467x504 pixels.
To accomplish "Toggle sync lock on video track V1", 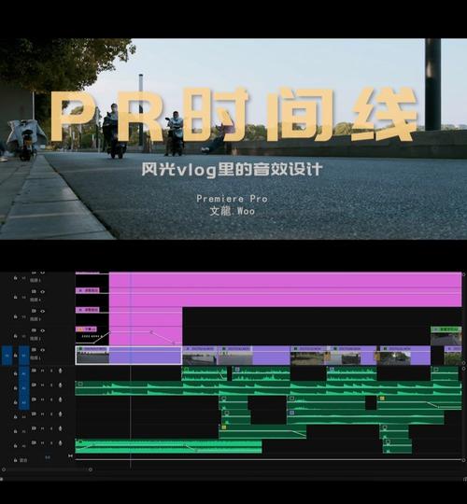I will 34,350.
